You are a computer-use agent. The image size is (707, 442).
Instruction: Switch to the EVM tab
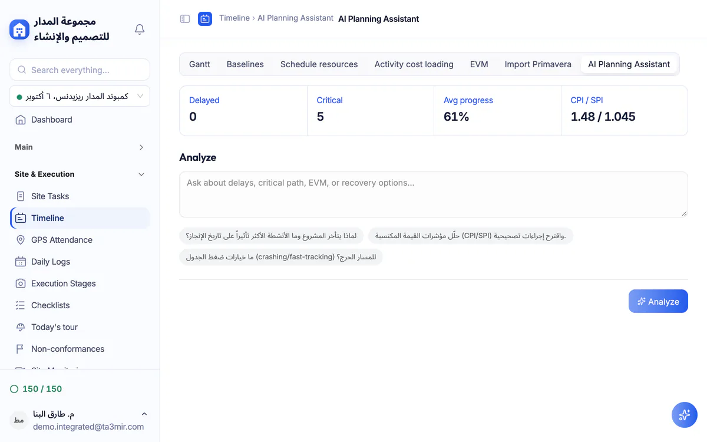(479, 64)
